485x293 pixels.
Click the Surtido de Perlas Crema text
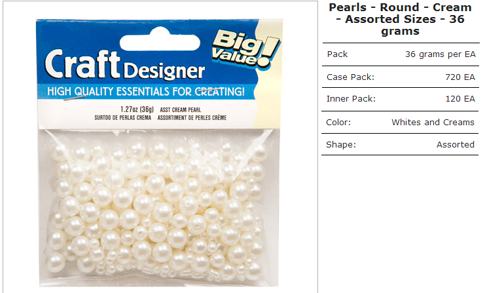pyautogui.click(x=123, y=118)
